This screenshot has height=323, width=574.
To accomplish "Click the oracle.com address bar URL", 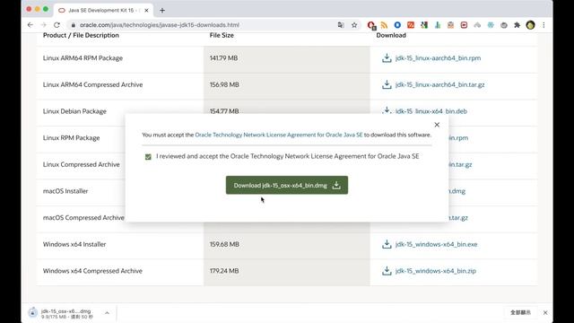I will (x=160, y=25).
